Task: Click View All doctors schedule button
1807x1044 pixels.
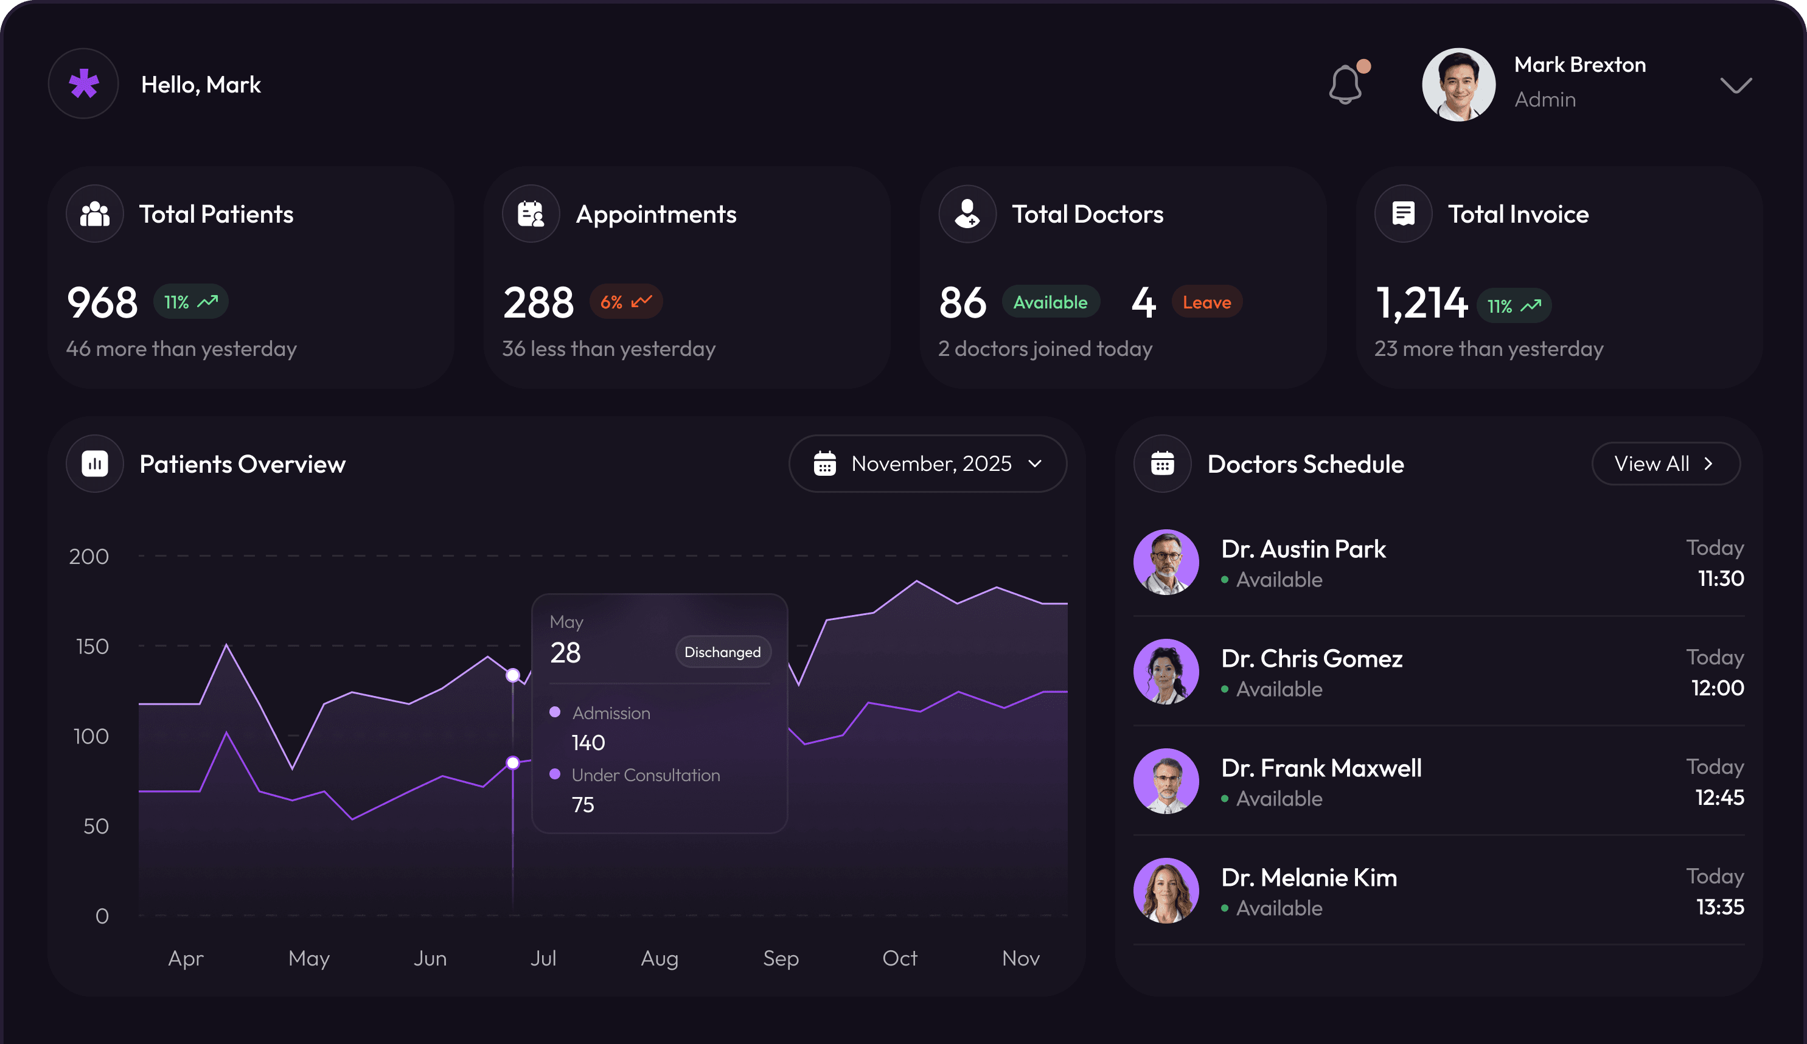Action: pyautogui.click(x=1665, y=464)
